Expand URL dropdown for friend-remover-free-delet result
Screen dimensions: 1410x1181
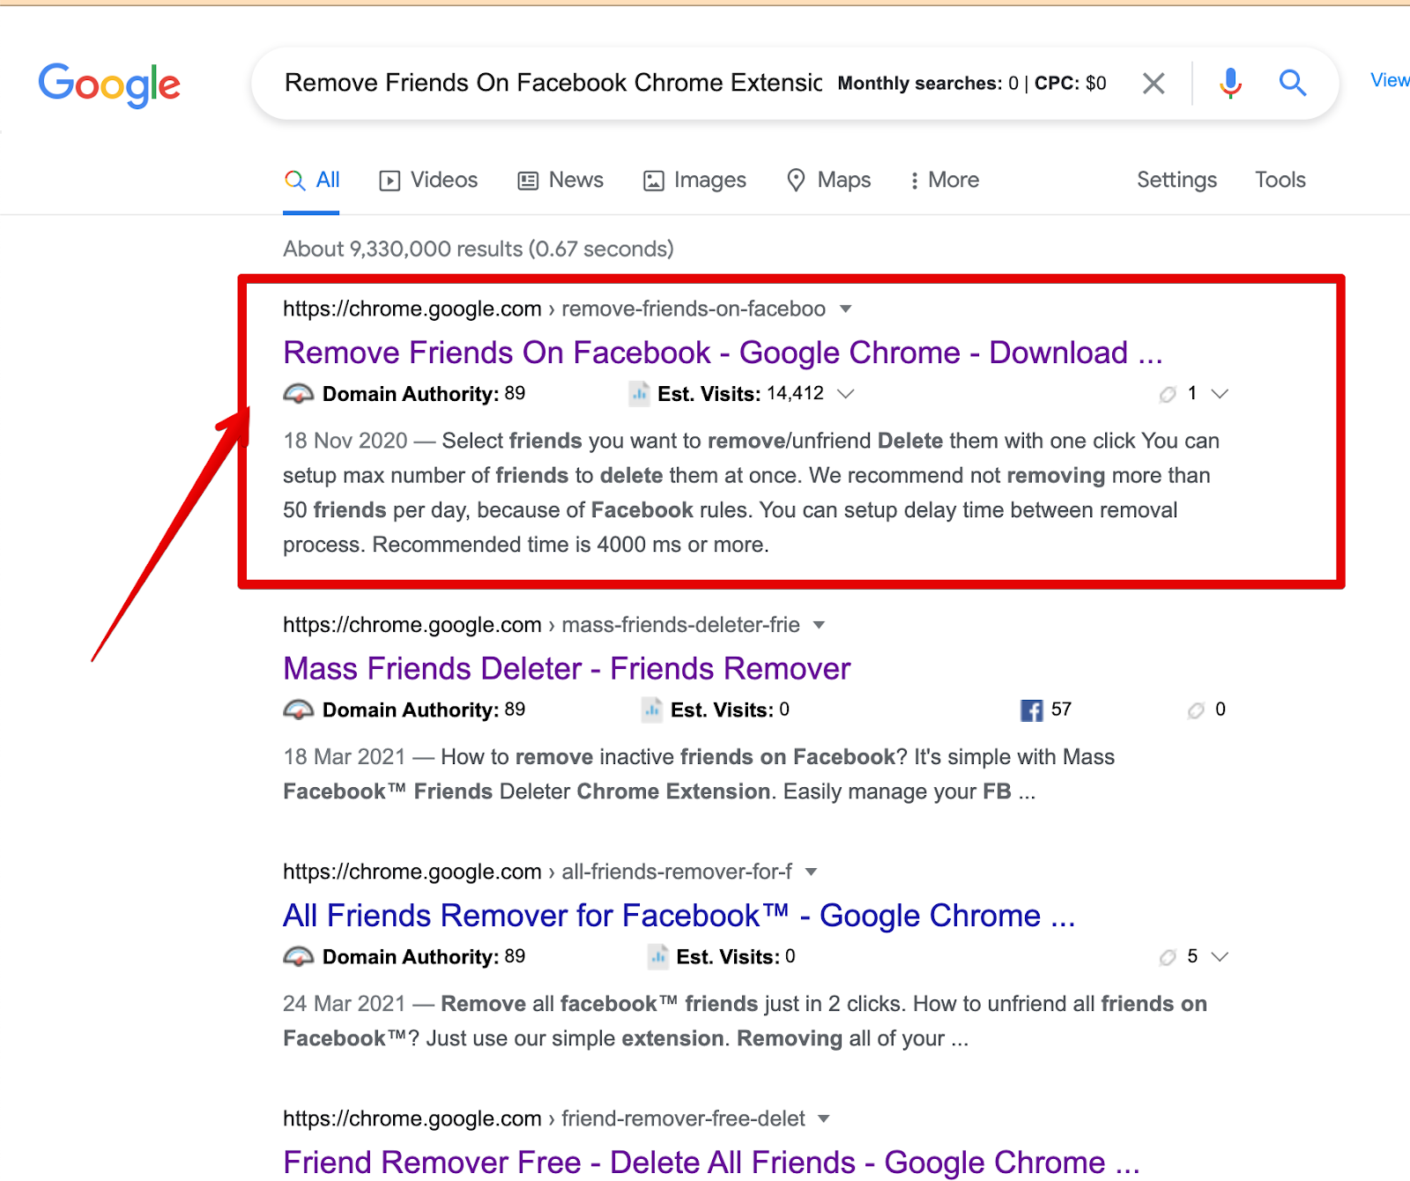tap(824, 1118)
